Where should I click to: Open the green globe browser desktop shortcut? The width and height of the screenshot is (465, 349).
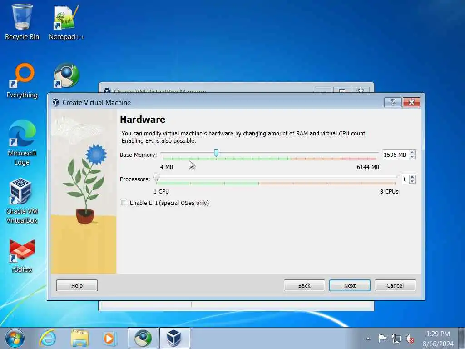[66, 75]
